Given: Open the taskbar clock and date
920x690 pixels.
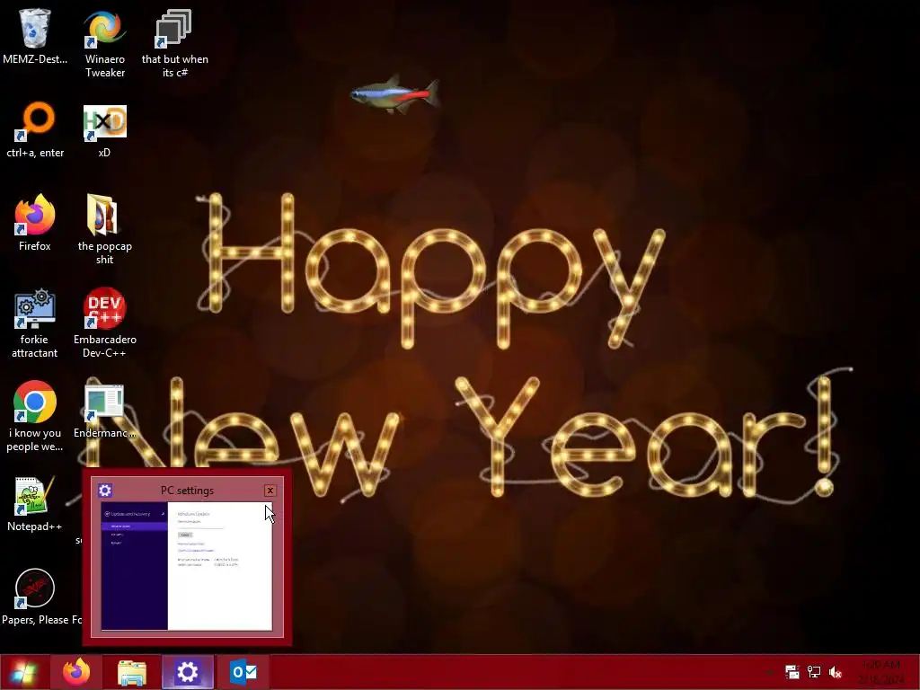Looking at the screenshot, I should [880, 672].
